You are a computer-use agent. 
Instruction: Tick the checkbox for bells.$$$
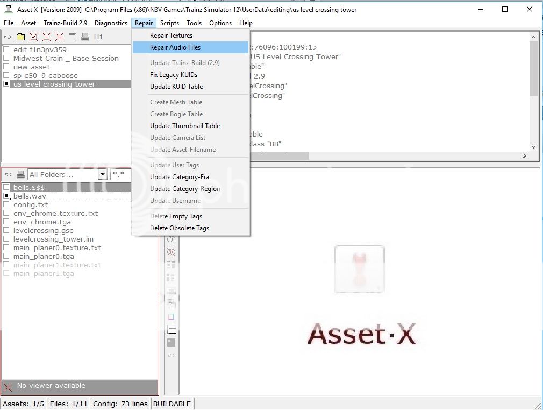click(6, 187)
